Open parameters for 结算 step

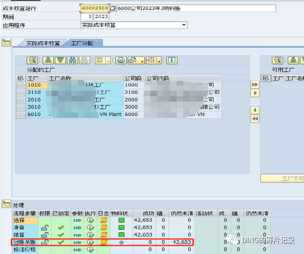[x=77, y=235]
